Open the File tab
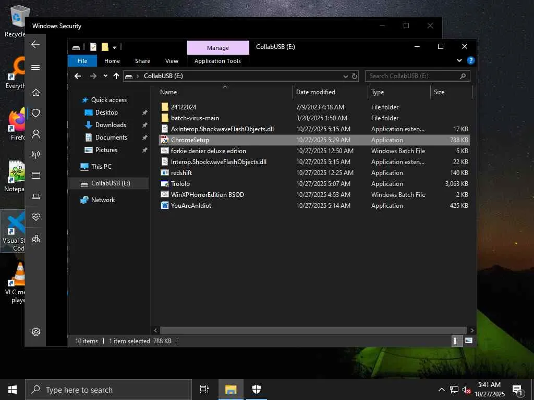This screenshot has width=534, height=400. (x=82, y=61)
